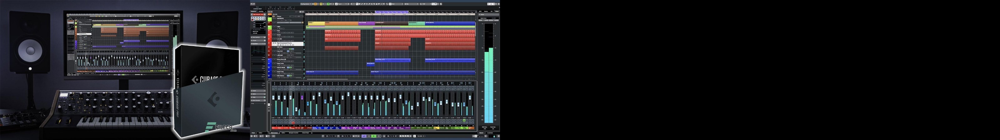The height and width of the screenshot is (140, 1000).
Task: Select the Draw pencil tool
Action: (x=362, y=4)
